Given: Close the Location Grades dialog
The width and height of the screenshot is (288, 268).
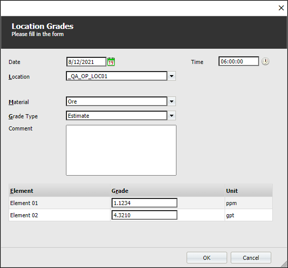Looking at the screenshot, I should coord(281,8).
